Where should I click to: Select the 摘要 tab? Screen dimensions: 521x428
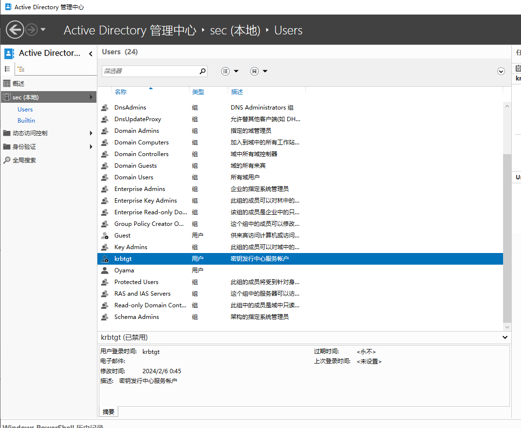click(109, 412)
